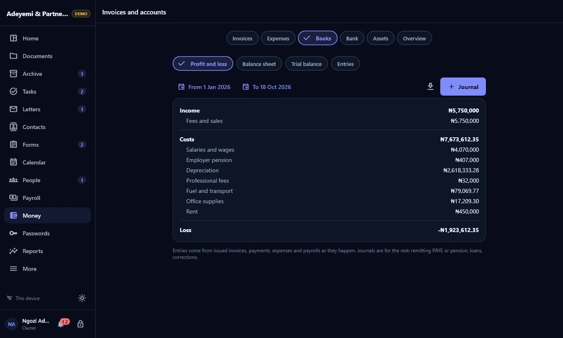This screenshot has height=338, width=563.
Task: Click the Salaries and wages row
Action: [329, 150]
